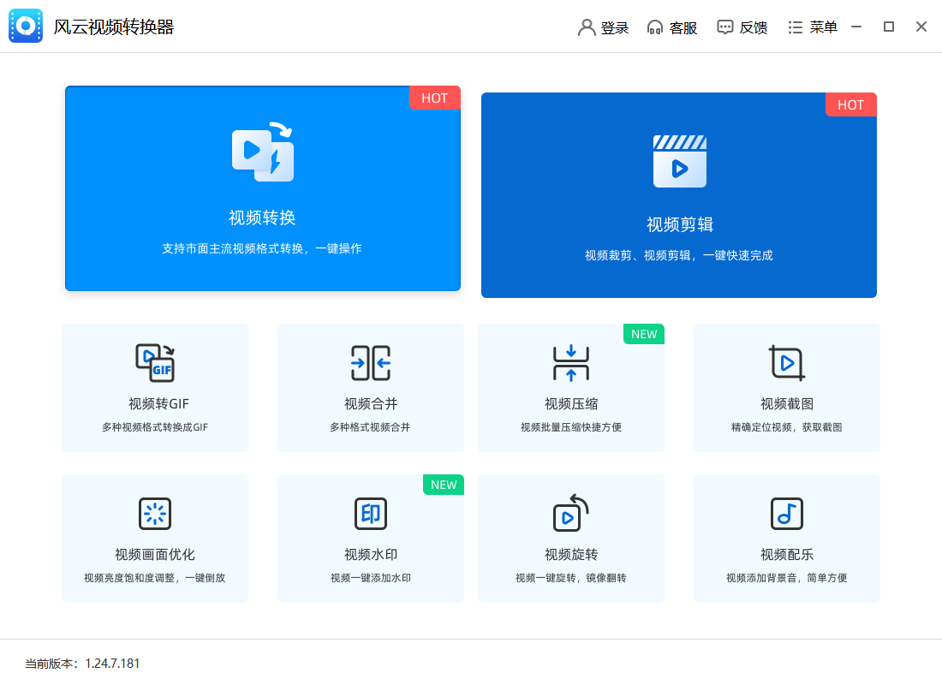Open the 视频合并 (Video Merge) feature
The image size is (942, 685).
pos(370,387)
